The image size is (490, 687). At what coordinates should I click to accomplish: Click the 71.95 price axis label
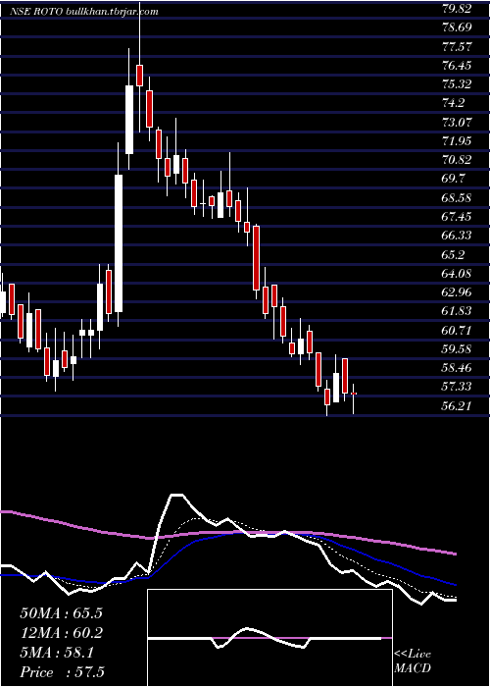458,141
